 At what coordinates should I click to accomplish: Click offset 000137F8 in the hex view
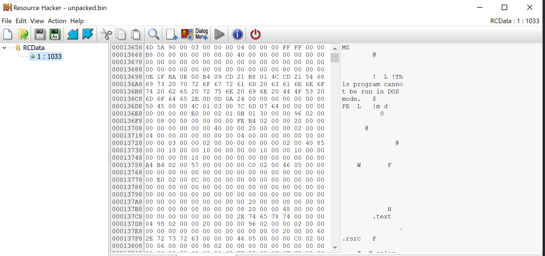point(127,239)
